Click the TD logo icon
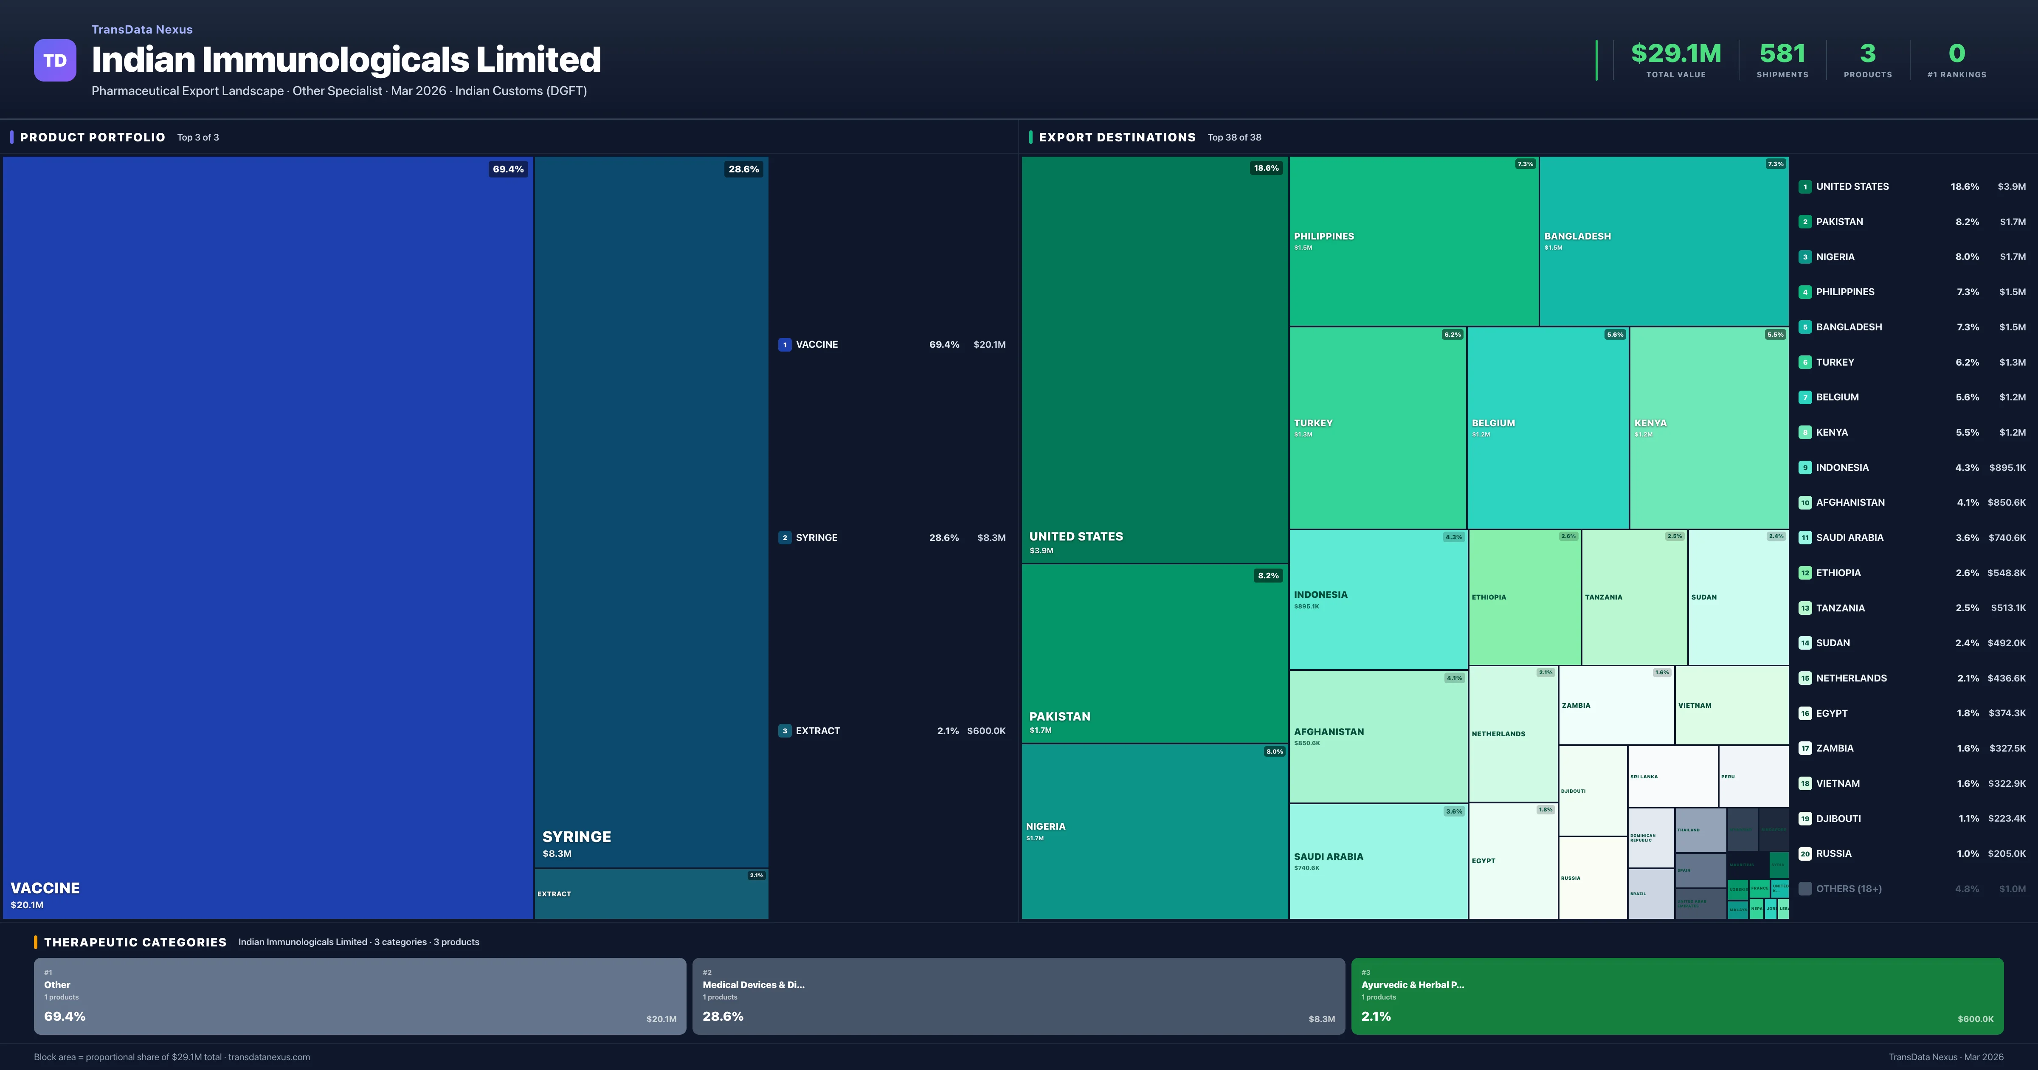 55,60
